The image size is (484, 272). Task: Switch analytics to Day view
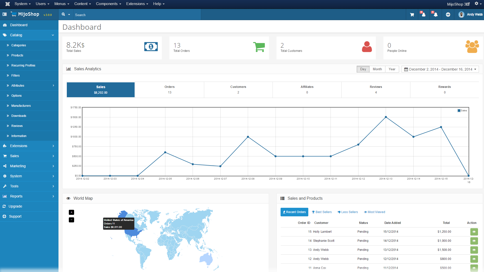[x=363, y=69]
